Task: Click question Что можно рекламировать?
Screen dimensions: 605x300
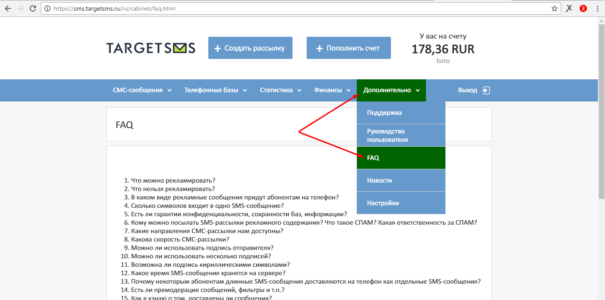Action: (173, 180)
